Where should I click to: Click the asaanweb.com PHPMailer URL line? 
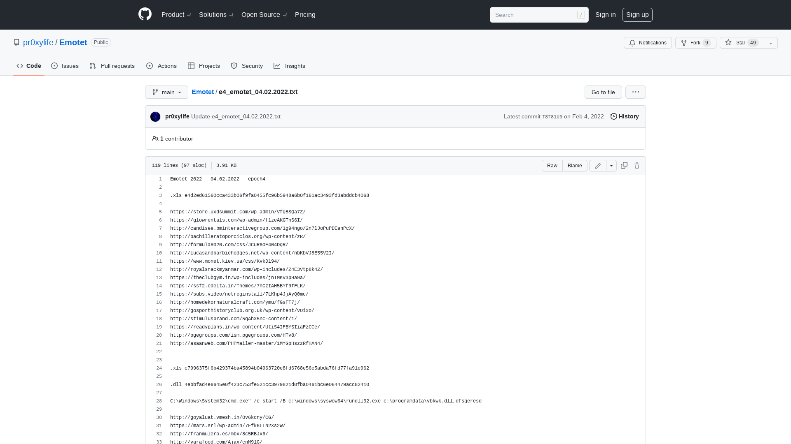246,344
